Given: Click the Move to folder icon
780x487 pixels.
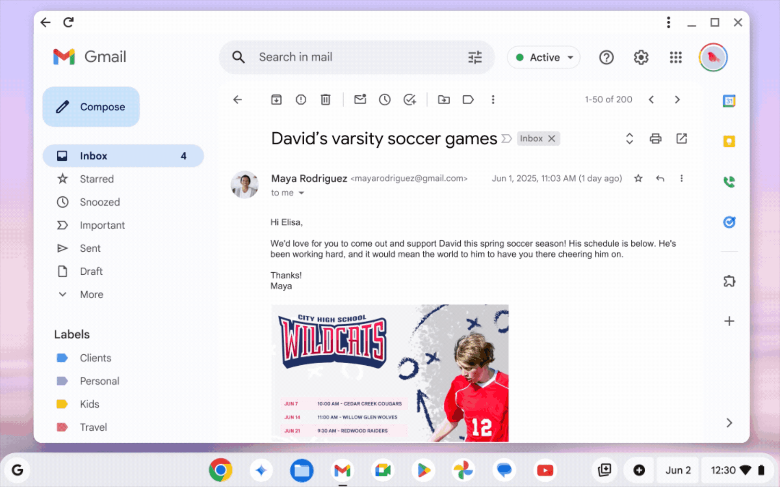Looking at the screenshot, I should coord(444,99).
